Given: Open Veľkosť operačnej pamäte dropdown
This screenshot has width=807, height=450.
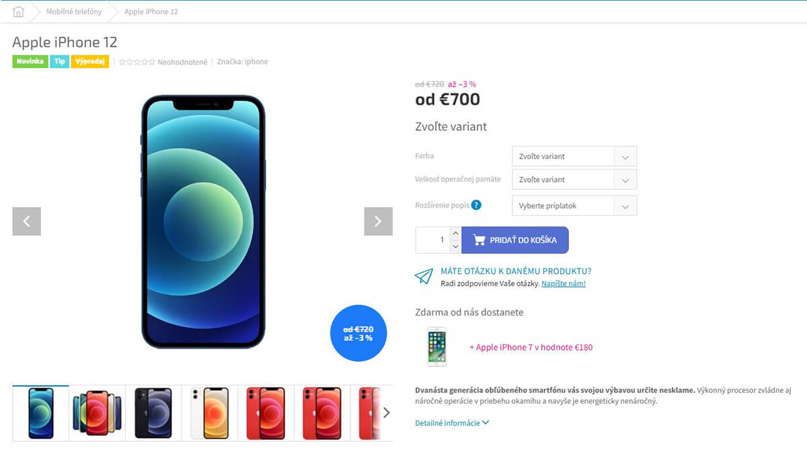Looking at the screenshot, I should coord(574,179).
